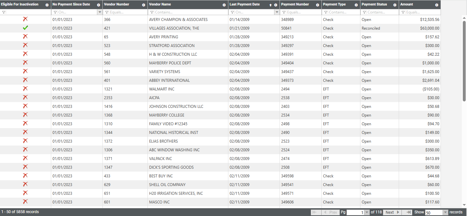Image resolution: width=467 pixels, height=216 pixels.
Task: Sort by Eligible For Inactivation column header
Action: [x=20, y=5]
